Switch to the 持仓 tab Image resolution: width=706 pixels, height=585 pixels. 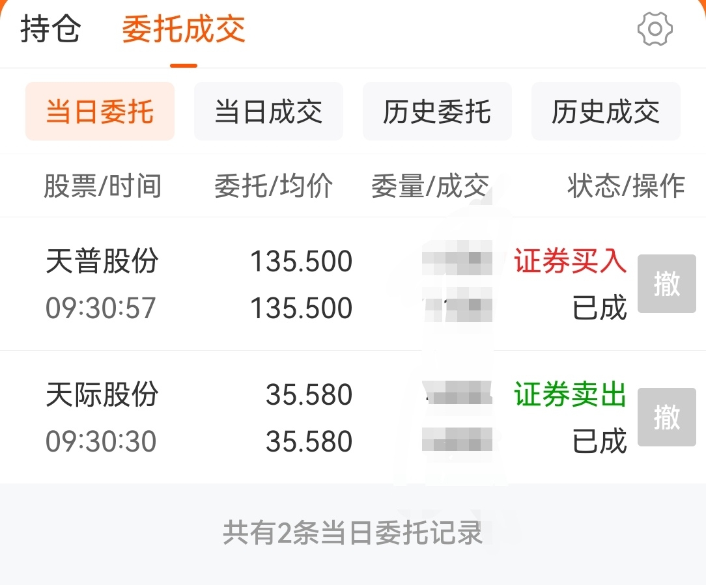click(50, 29)
